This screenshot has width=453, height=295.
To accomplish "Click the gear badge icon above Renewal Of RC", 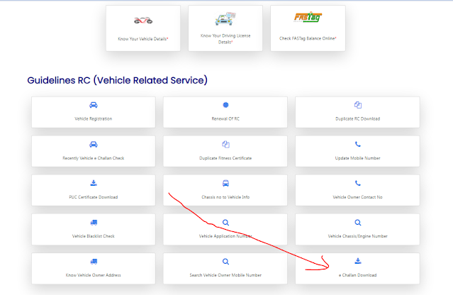I will coord(225,105).
